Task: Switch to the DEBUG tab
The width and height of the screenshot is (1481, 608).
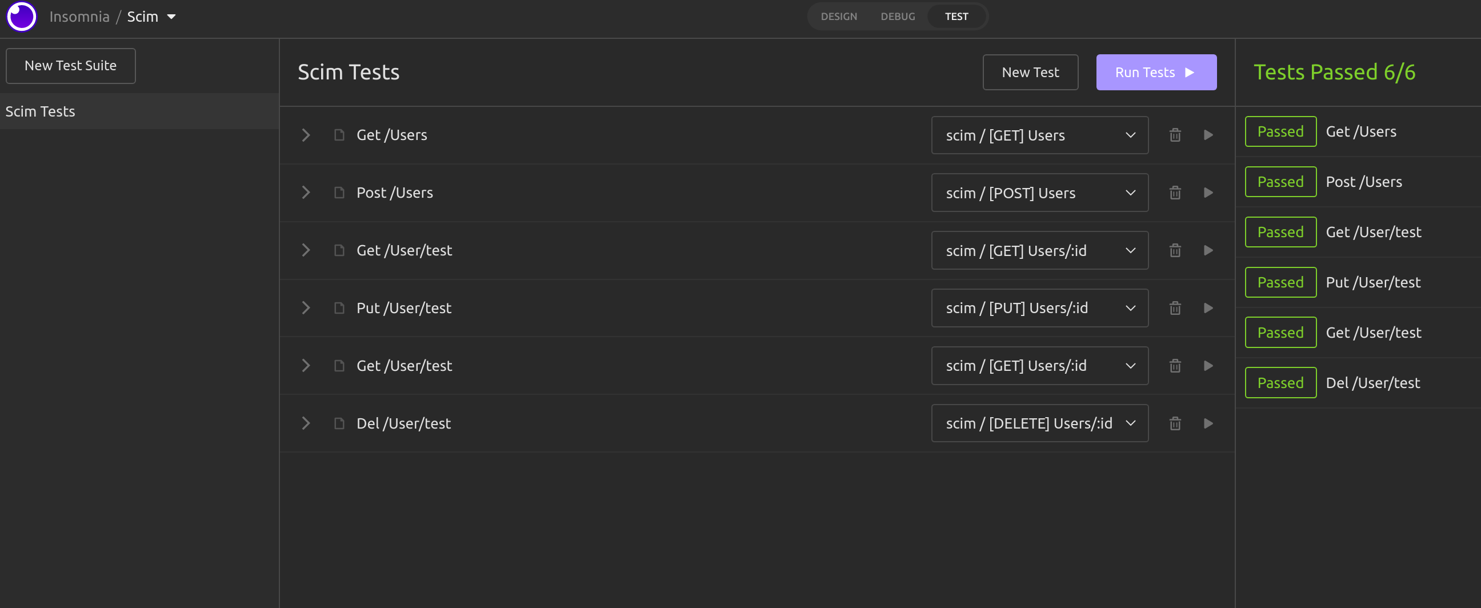Action: (897, 17)
